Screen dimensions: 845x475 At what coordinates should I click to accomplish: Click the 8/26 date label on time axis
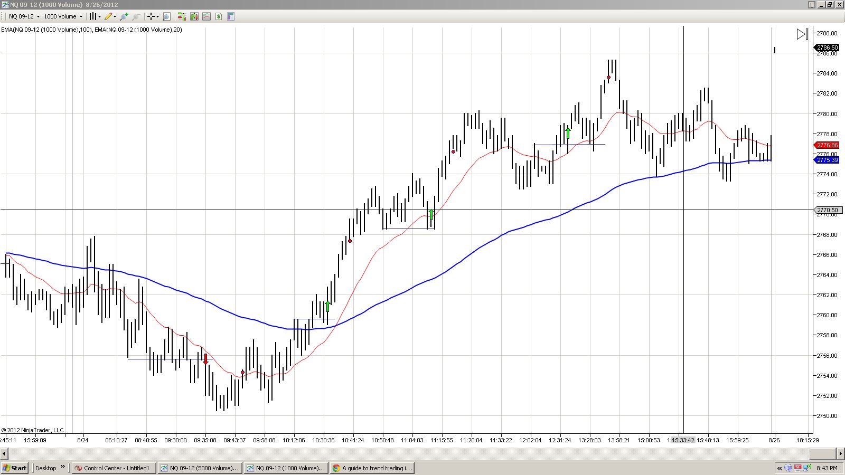point(774,440)
